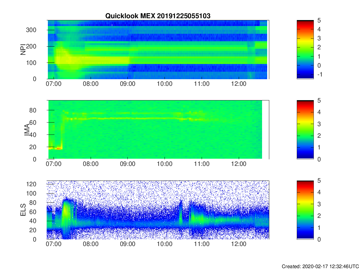Image resolution: width=359 pixels, height=269 pixels.
Task: Click '12:00' under the ELS plot
Action: [238, 244]
